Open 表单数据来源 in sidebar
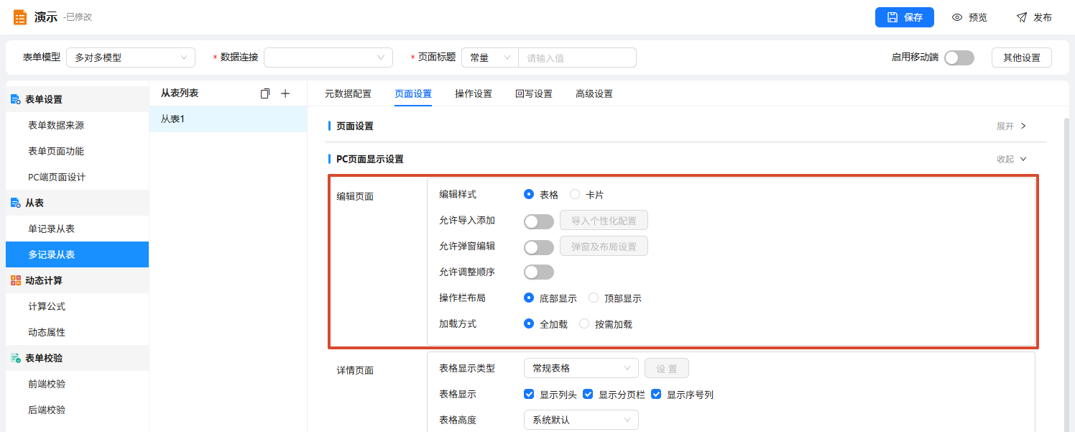The height and width of the screenshot is (432, 1075). (x=77, y=125)
